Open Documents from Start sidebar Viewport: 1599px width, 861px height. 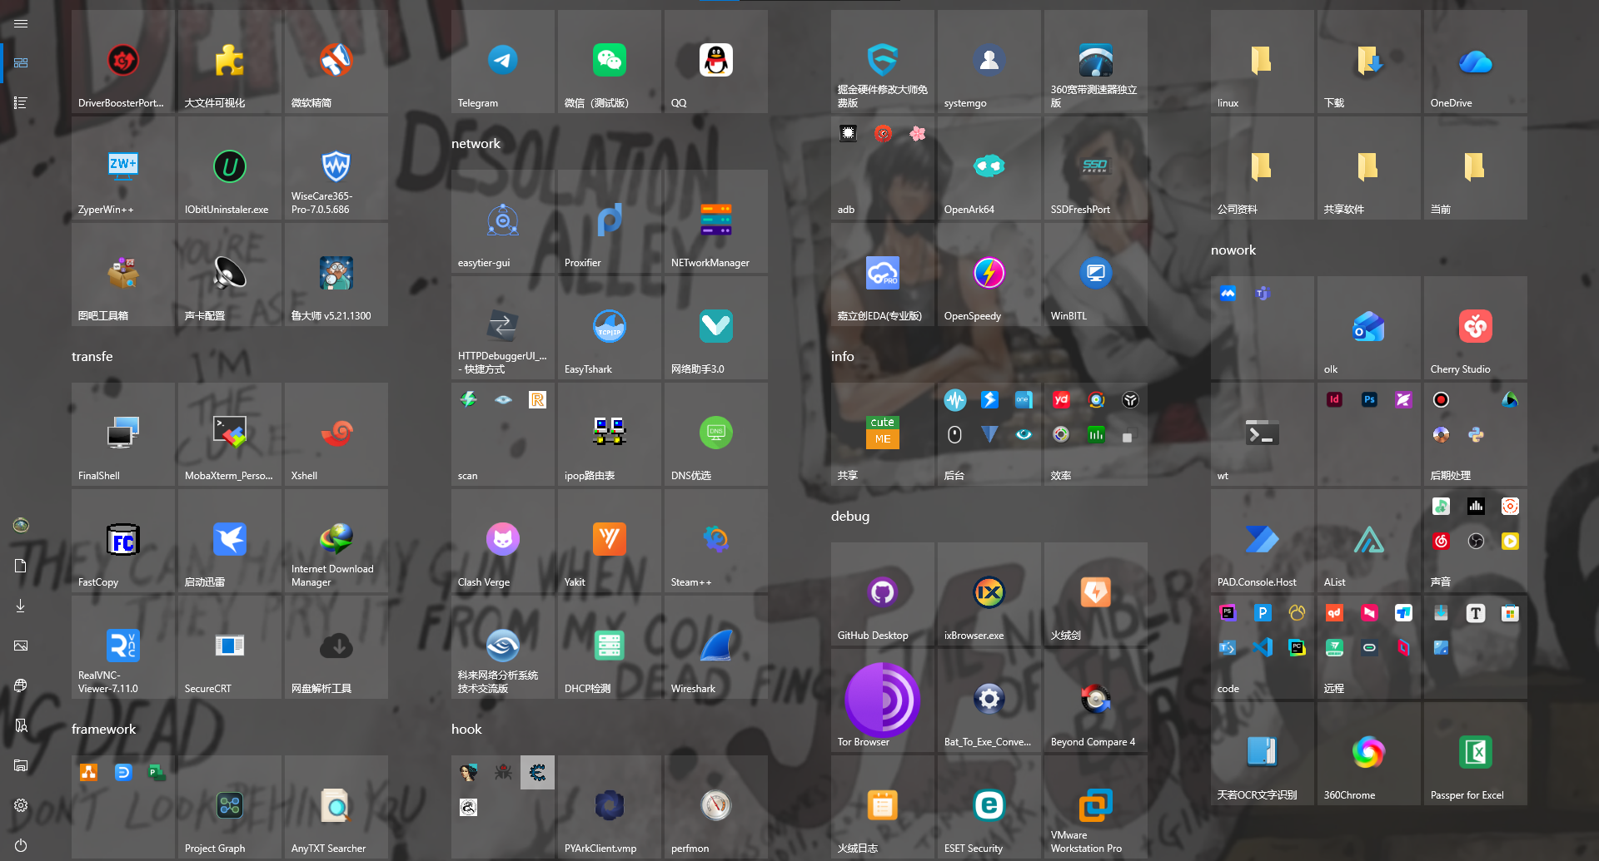tap(21, 566)
